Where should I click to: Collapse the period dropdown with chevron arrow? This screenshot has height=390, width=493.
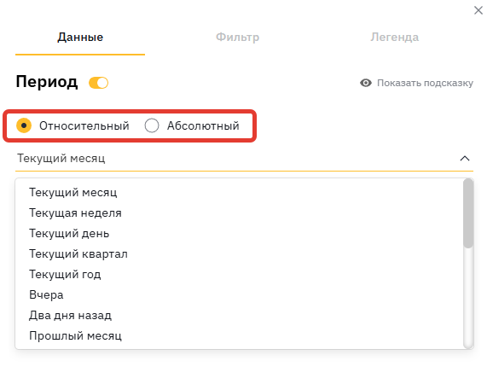pos(465,158)
